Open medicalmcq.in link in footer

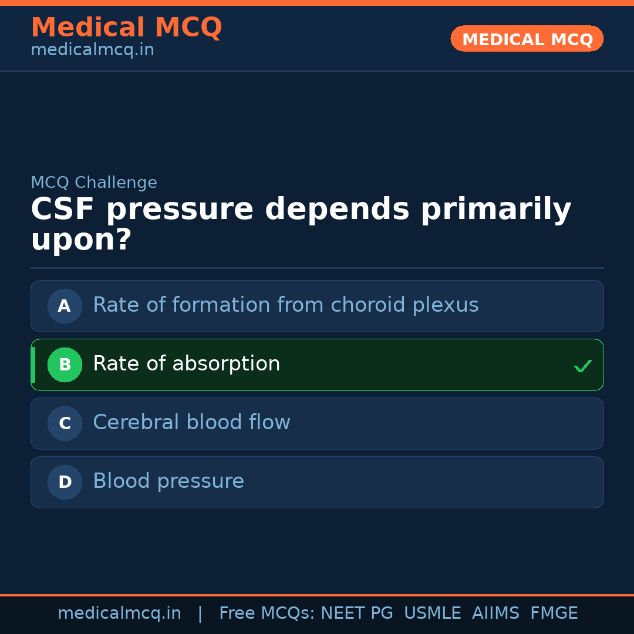coord(119,613)
